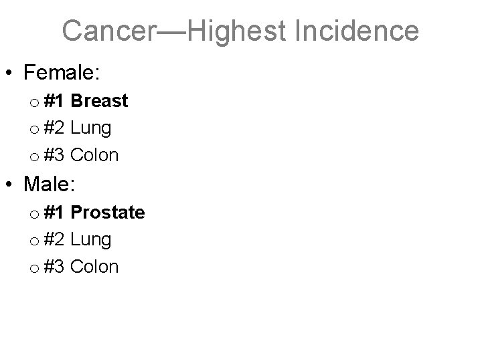Viewport: 482px width, 361px height.
Task: Select the bold "#1 Prostate" line
Action: point(94,213)
